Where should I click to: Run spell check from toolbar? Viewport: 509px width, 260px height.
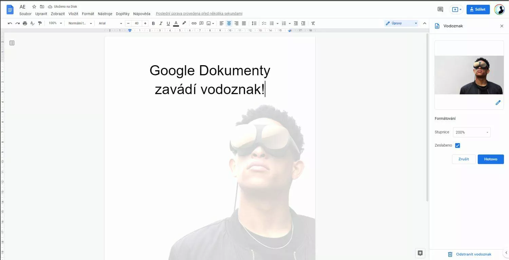click(x=32, y=23)
